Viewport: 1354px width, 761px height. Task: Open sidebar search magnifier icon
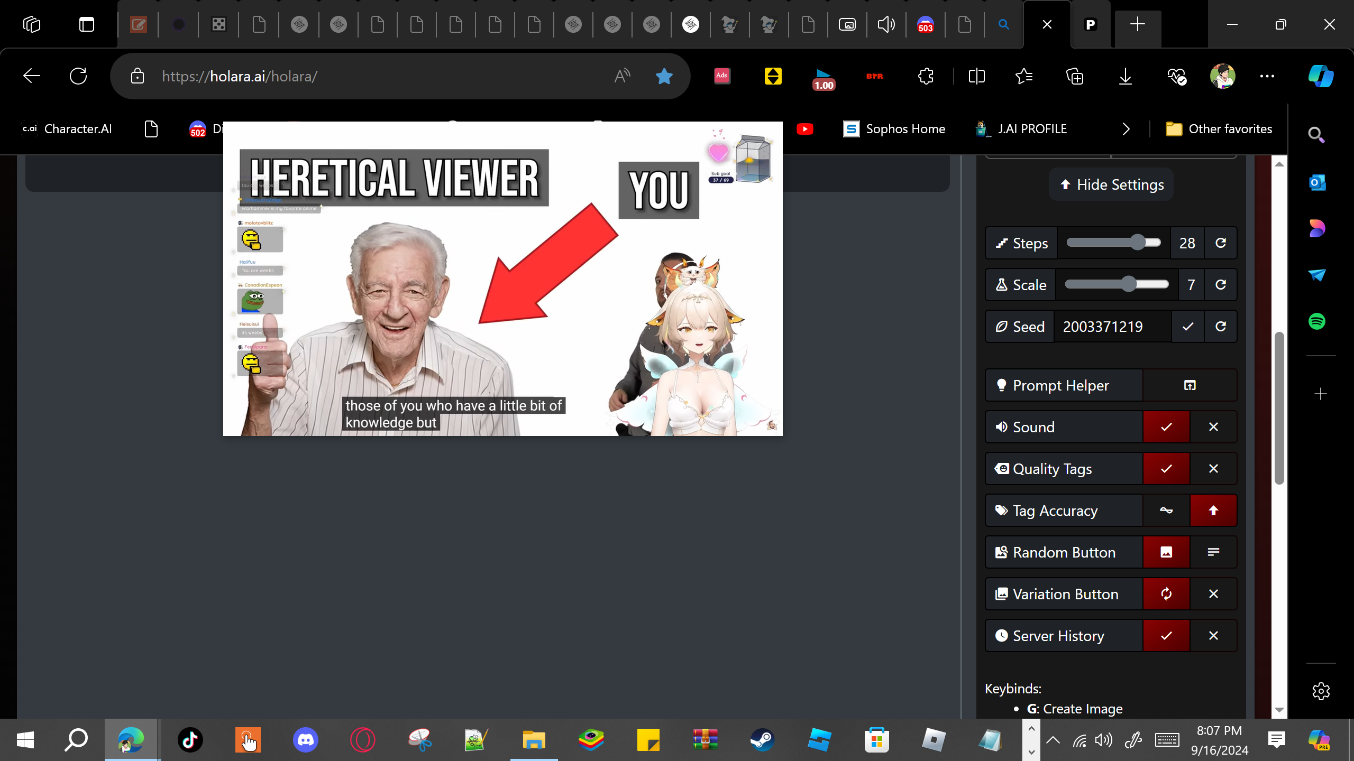coord(1316,135)
